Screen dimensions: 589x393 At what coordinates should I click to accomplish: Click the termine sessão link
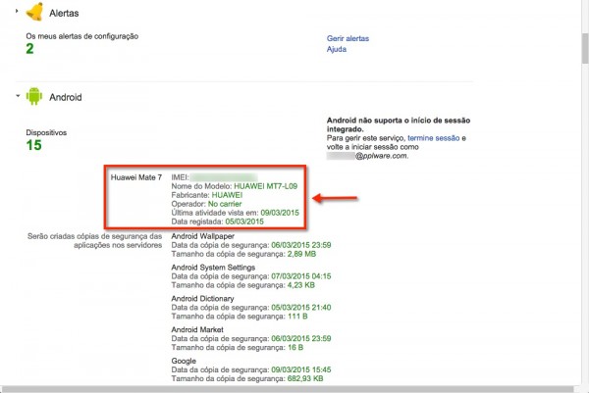434,138
